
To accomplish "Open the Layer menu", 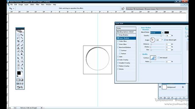I will click(27, 5).
